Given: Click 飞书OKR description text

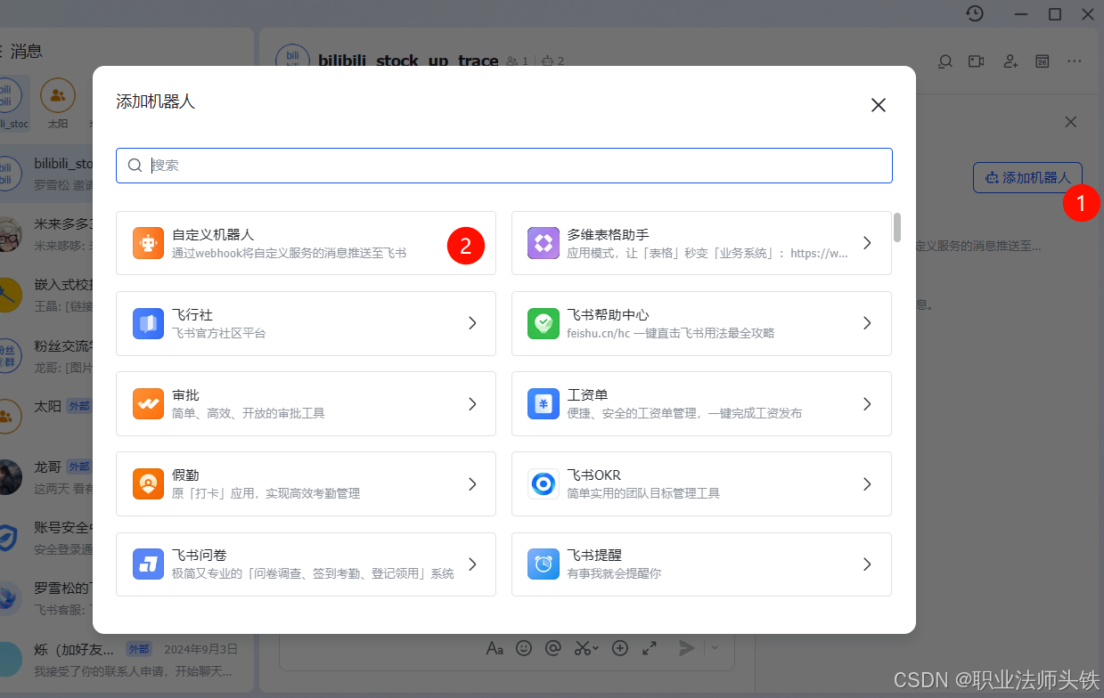Looking at the screenshot, I should click(x=643, y=493).
